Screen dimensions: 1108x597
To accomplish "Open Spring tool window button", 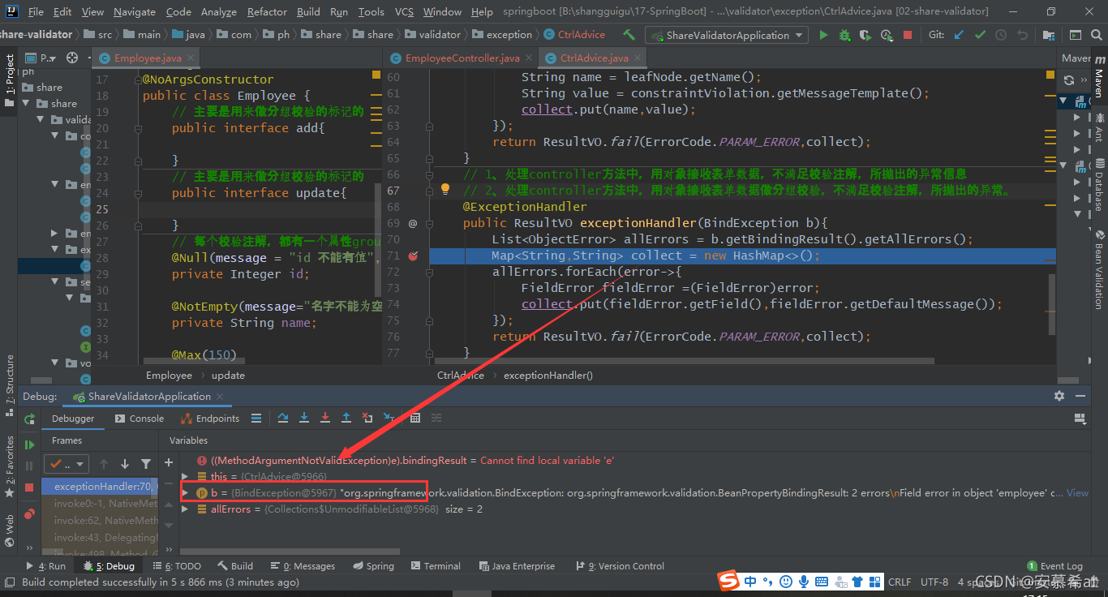I will click(x=372, y=566).
